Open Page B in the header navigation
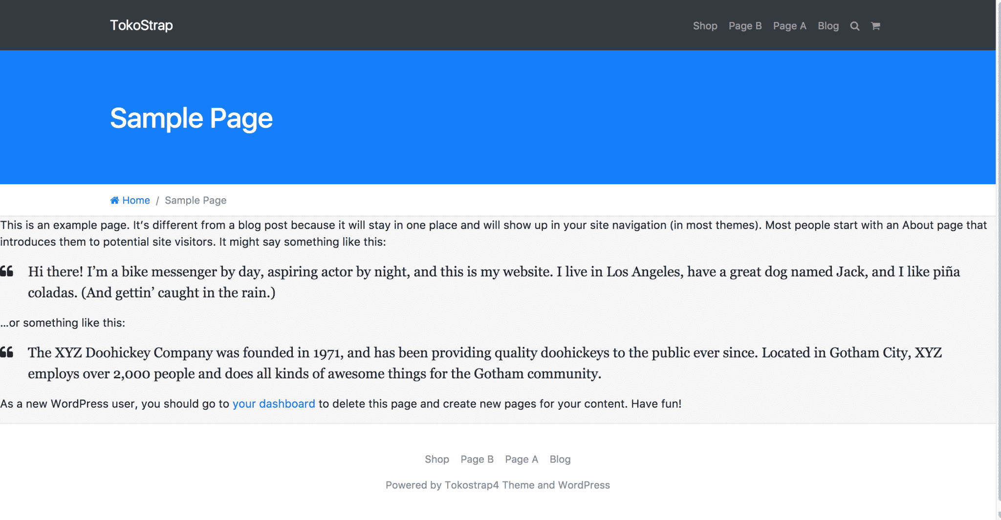 [745, 26]
